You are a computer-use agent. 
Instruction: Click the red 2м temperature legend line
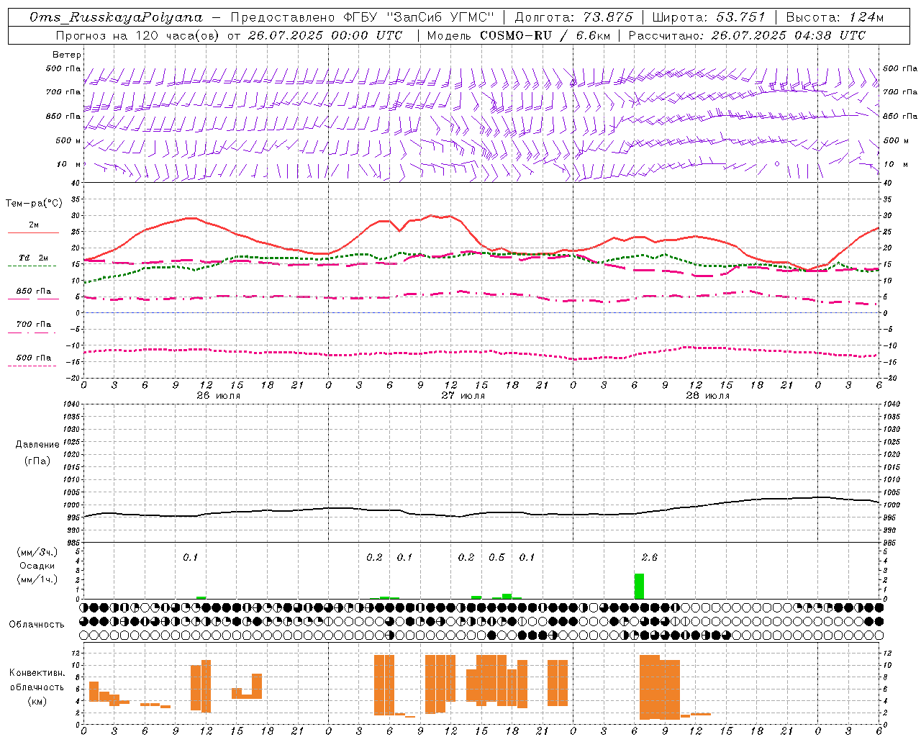tap(33, 232)
